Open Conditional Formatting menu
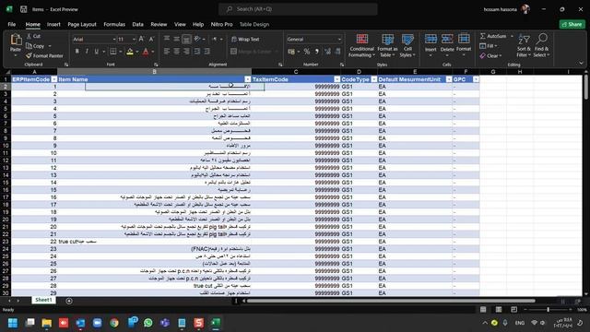Image resolution: width=590 pixels, height=332 pixels. (x=361, y=45)
